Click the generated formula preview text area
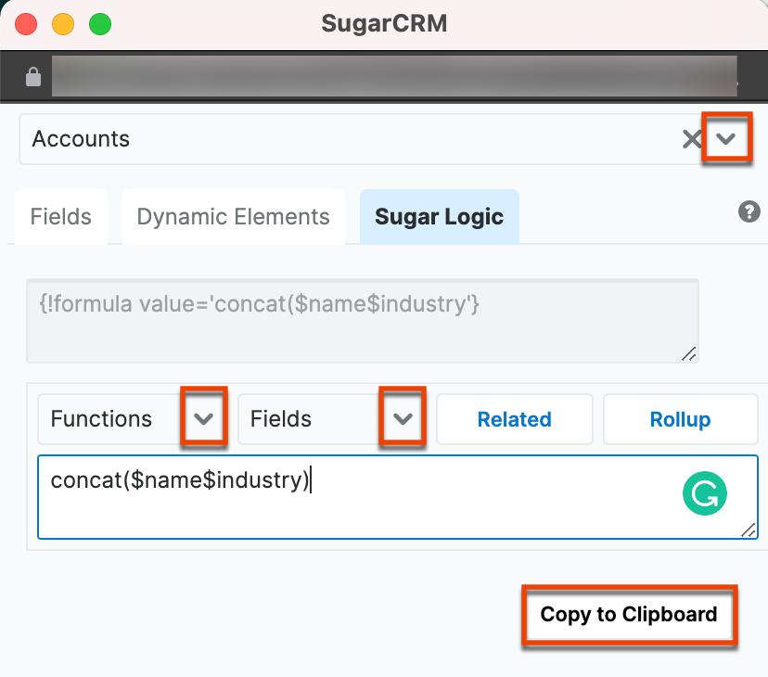768x677 pixels. click(x=362, y=315)
